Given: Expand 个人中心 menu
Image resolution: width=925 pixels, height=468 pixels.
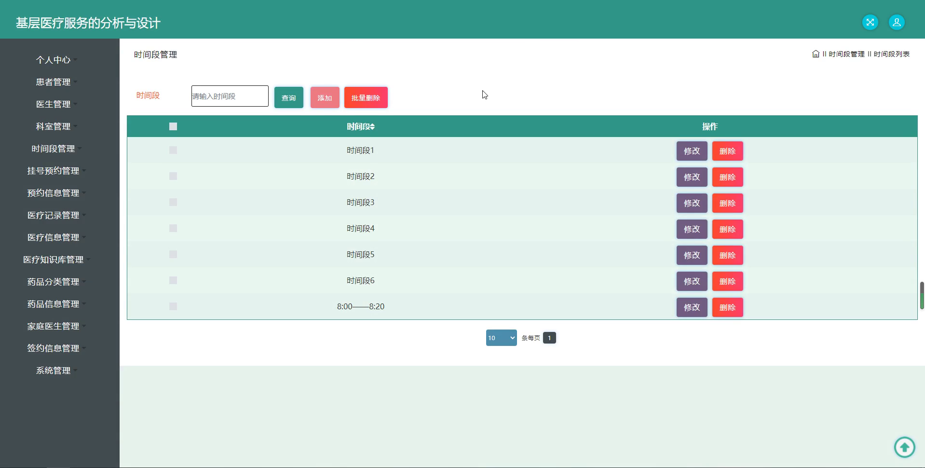Looking at the screenshot, I should tap(56, 60).
